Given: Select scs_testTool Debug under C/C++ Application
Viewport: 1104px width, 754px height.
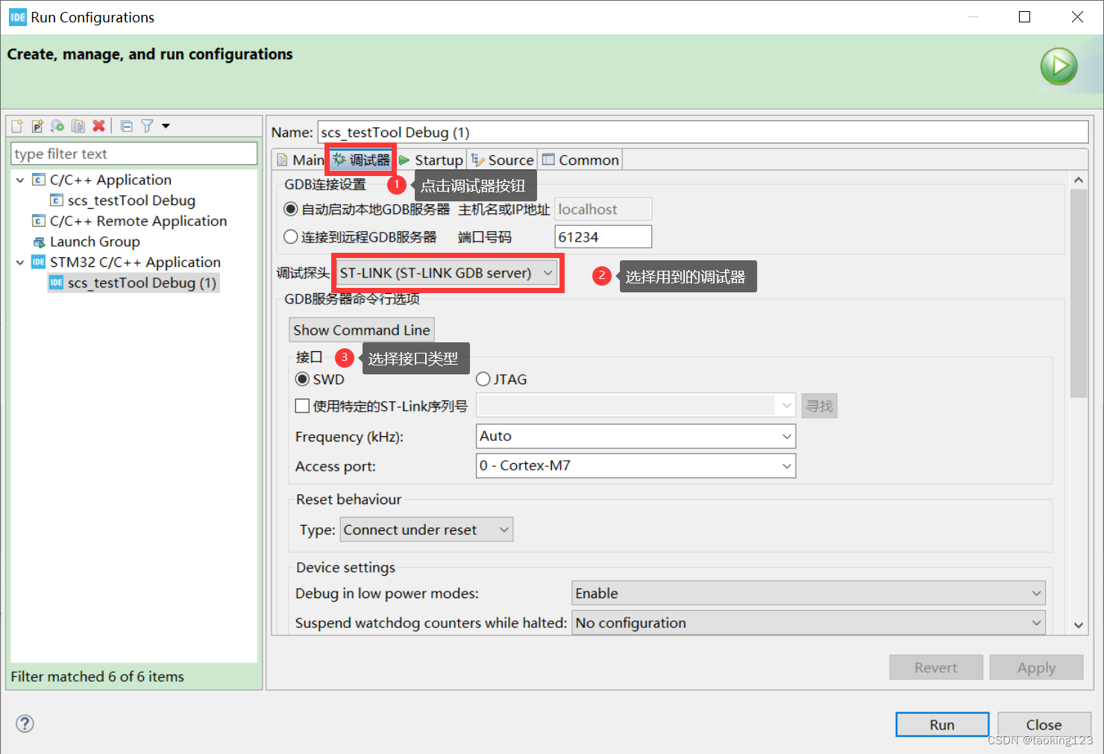Looking at the screenshot, I should [x=131, y=201].
